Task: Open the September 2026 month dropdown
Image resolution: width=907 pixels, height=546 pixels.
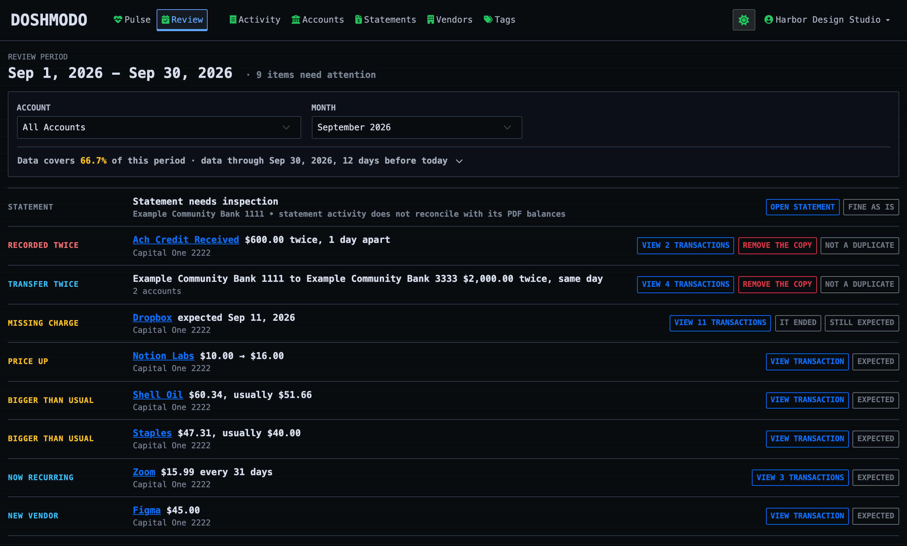Action: click(417, 127)
